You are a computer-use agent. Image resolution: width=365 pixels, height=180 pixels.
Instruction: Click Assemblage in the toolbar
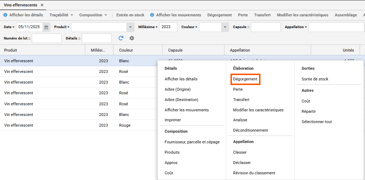345,15
